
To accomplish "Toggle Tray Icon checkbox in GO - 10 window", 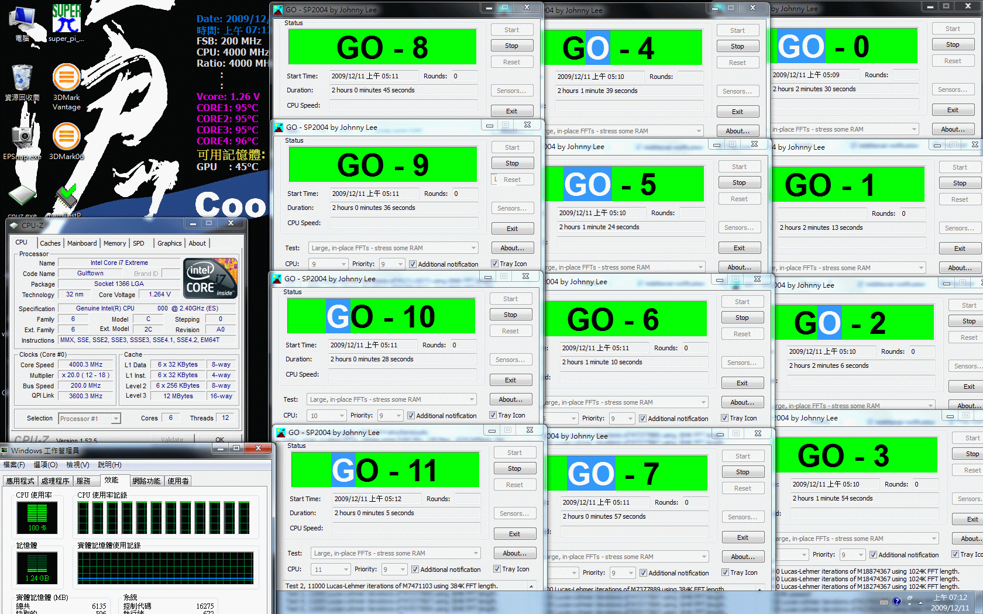I will 507,415.
